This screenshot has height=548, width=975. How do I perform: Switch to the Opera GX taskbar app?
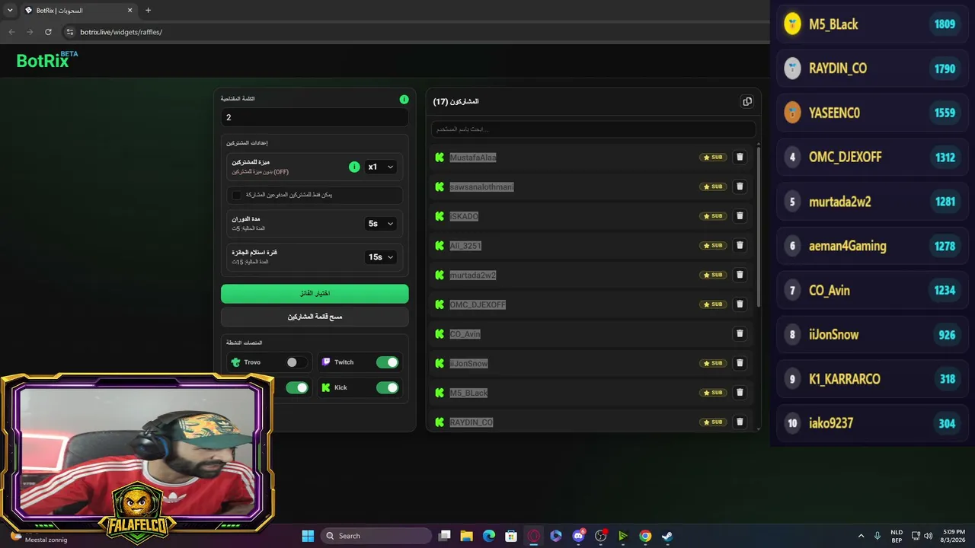(533, 536)
